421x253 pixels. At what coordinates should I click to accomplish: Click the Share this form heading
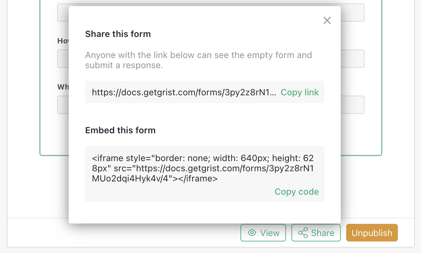[118, 34]
